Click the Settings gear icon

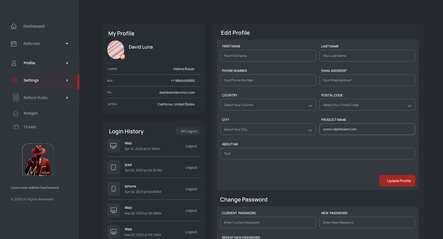pos(14,80)
